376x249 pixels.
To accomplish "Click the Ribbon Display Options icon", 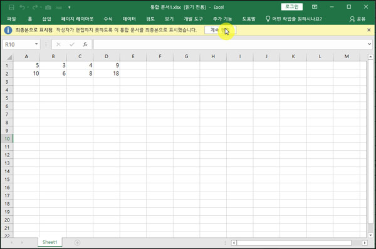I will click(315, 7).
